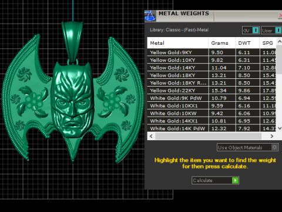Select the White Gold:10KW row
This screenshot has width=282, height=212.
(211, 114)
